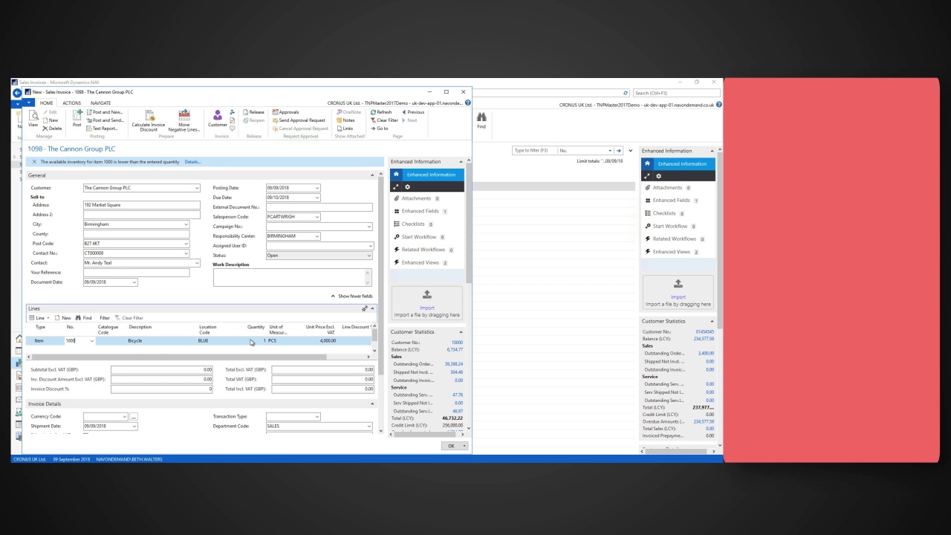Open the Salesperson Code dropdown
Image resolution: width=951 pixels, height=535 pixels.
317,216
